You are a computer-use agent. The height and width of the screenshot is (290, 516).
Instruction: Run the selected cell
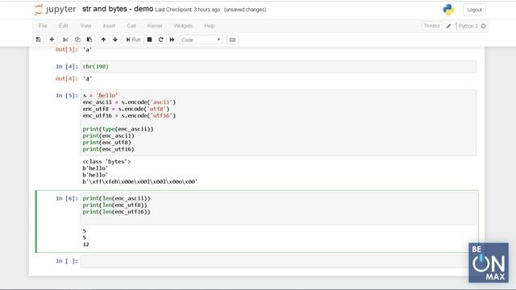tap(133, 39)
